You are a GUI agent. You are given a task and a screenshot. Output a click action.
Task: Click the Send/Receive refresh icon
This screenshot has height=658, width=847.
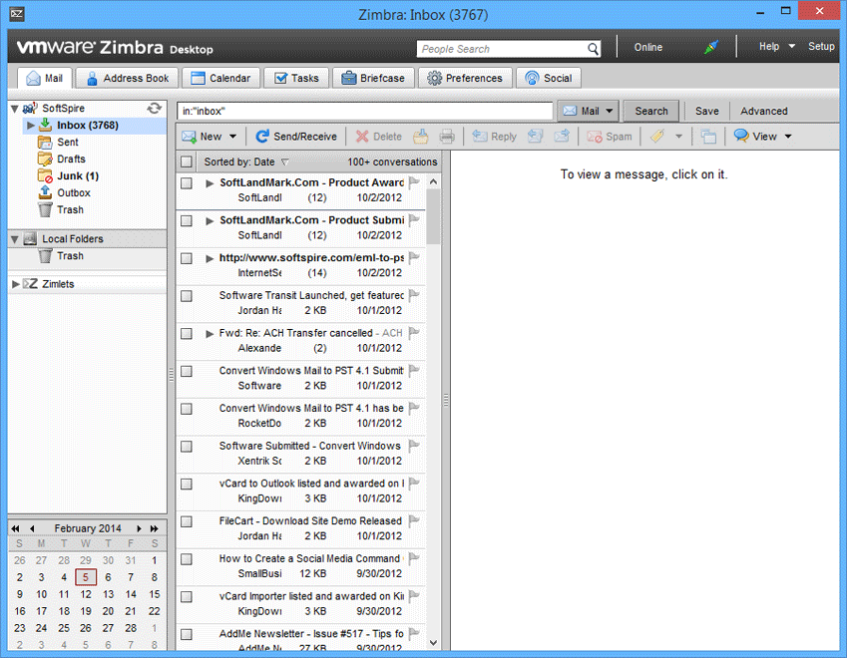click(x=262, y=137)
